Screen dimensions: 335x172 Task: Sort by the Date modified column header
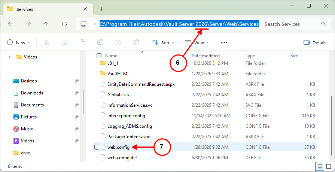[x=205, y=56]
